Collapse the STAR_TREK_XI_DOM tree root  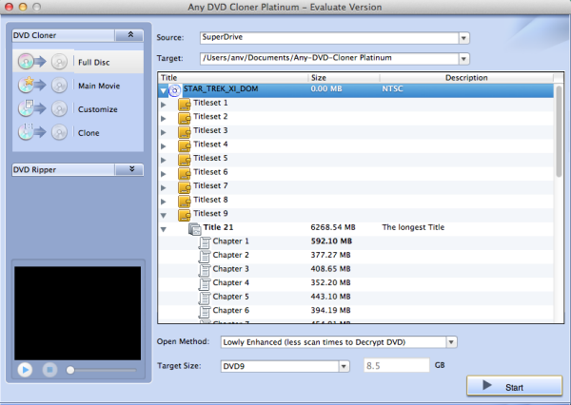tap(164, 90)
